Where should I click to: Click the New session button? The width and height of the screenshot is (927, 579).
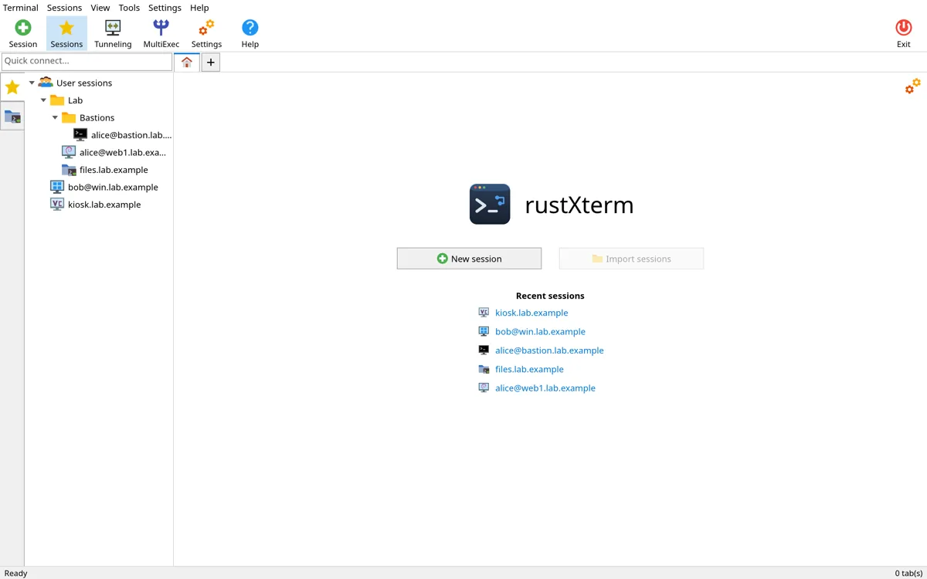coord(469,259)
